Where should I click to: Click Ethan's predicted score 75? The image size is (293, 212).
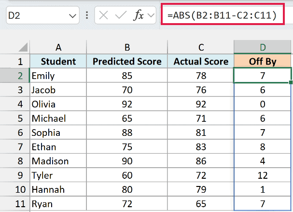(127, 146)
